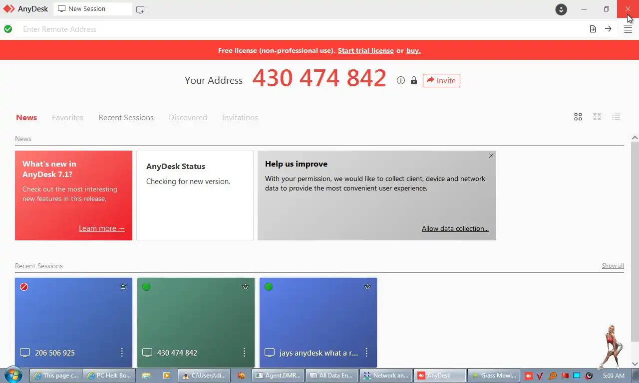
Task: Close the Help us improve card
Action: click(x=491, y=156)
